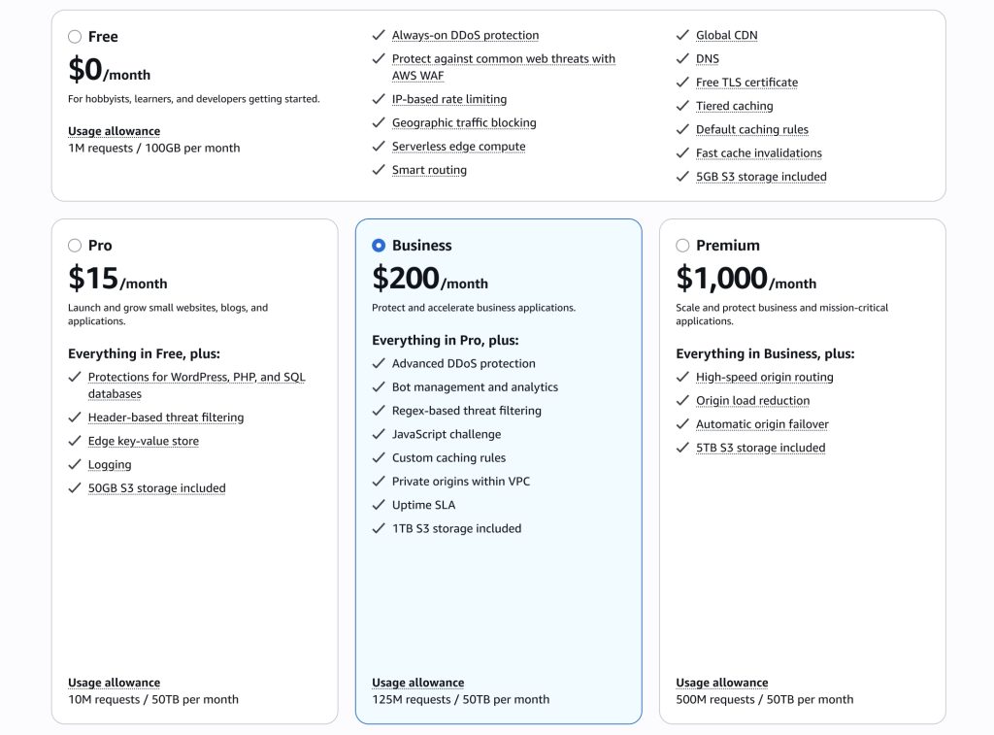The width and height of the screenshot is (994, 735).
Task: Select the Free plan radio button
Action: (75, 36)
